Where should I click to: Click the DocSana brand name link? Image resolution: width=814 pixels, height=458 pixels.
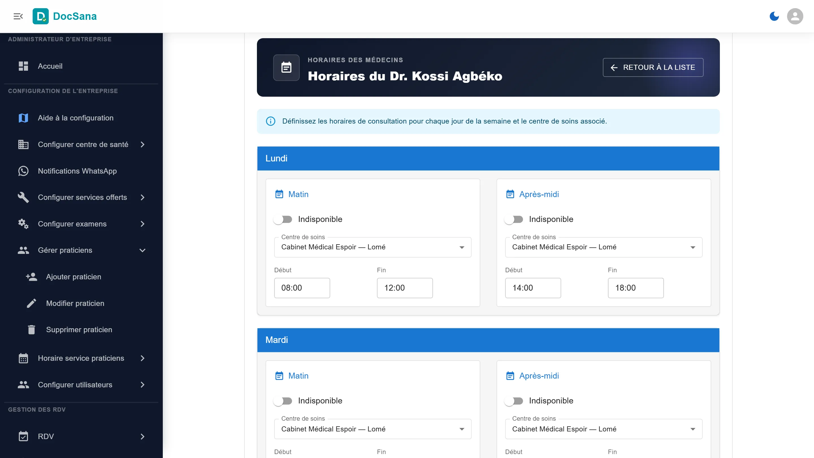(75, 16)
